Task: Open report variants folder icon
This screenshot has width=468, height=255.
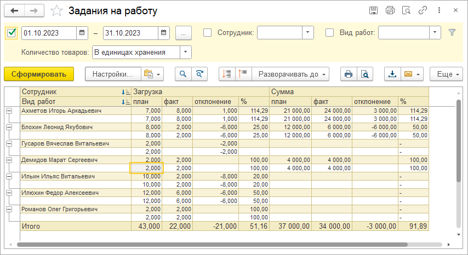Action: pos(149,74)
